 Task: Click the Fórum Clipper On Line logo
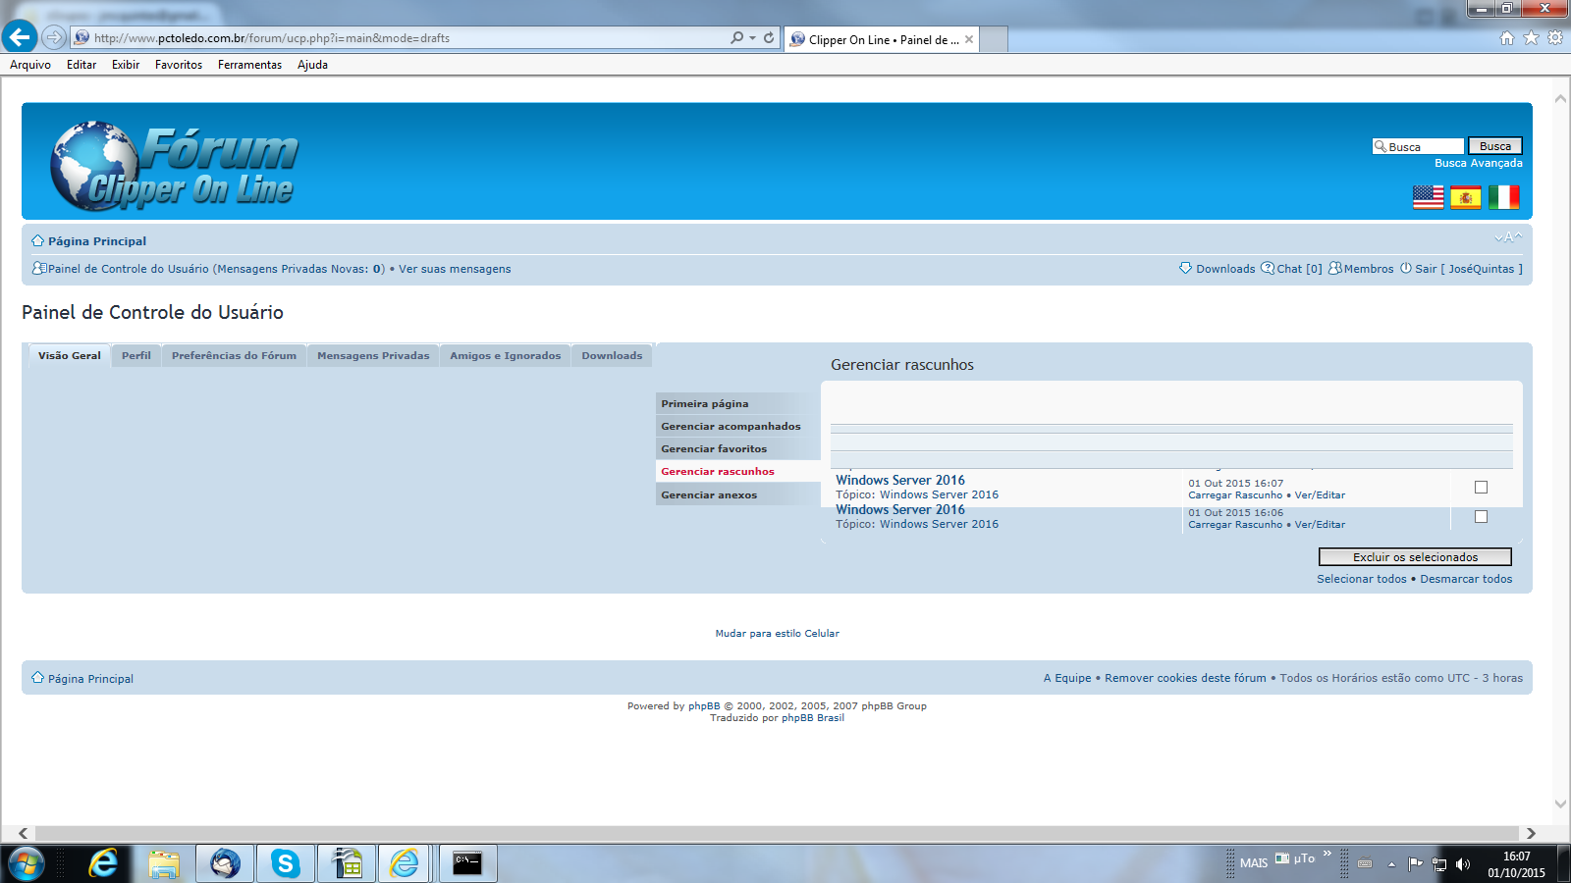[x=175, y=165]
